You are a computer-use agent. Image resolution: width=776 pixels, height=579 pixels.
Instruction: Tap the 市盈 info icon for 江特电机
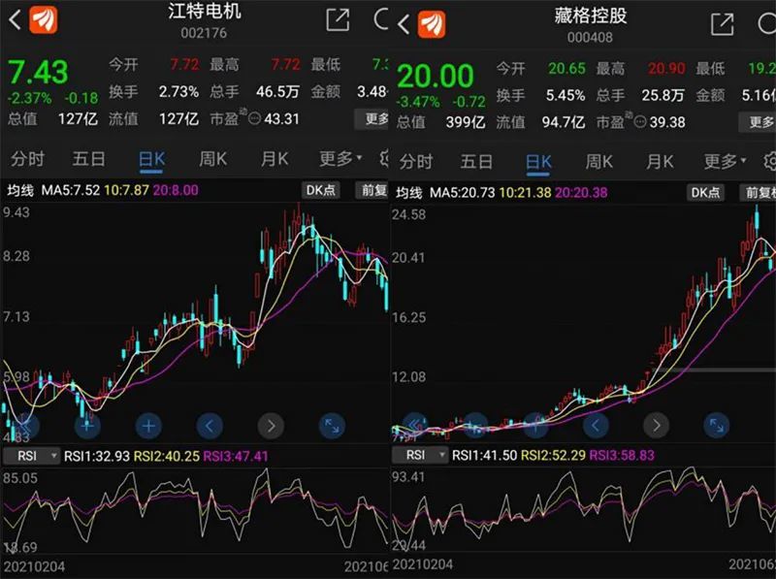tap(254, 118)
